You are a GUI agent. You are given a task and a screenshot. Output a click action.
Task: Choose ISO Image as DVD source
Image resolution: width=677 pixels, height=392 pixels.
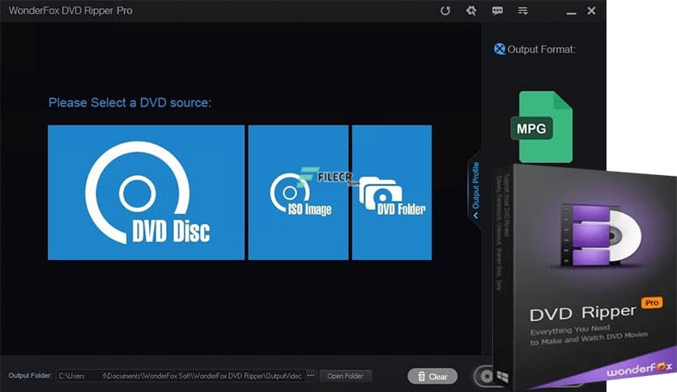298,193
